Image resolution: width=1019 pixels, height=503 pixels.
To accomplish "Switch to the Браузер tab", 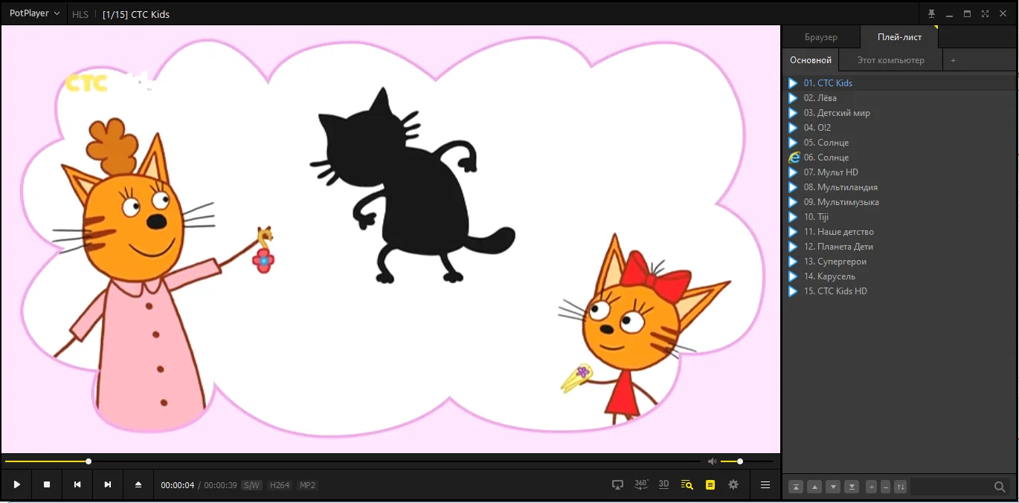I will pos(821,37).
